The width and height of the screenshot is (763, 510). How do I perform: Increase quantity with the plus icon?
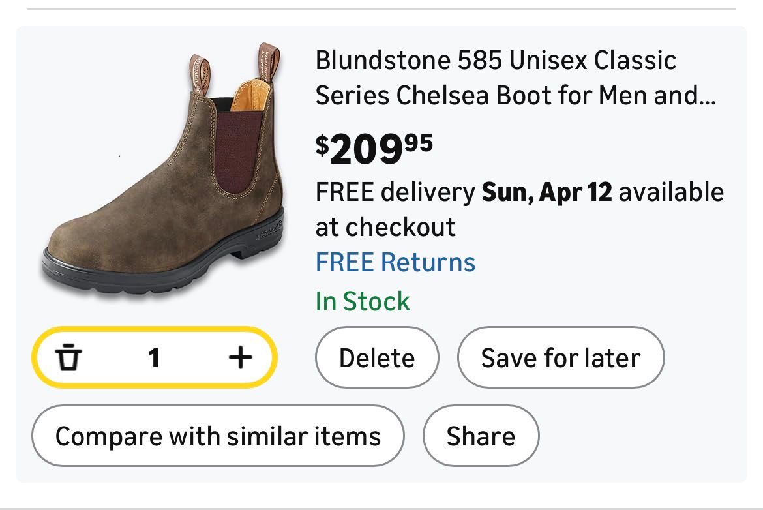[240, 357]
